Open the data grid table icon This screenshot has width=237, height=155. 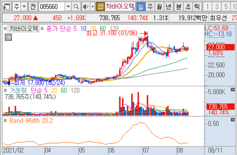coord(8,37)
